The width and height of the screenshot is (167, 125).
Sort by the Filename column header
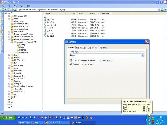pos(55,14)
